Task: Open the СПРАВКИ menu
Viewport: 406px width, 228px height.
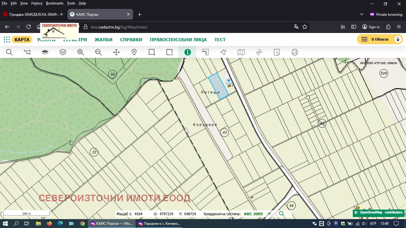Action: [131, 39]
